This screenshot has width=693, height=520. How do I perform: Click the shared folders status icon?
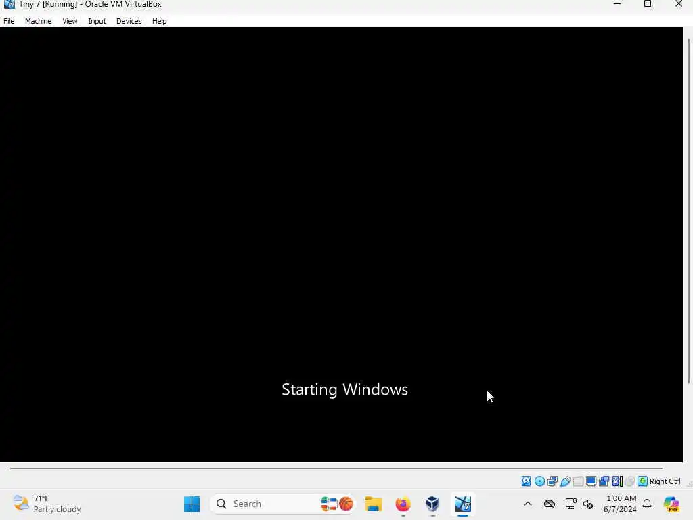578,481
